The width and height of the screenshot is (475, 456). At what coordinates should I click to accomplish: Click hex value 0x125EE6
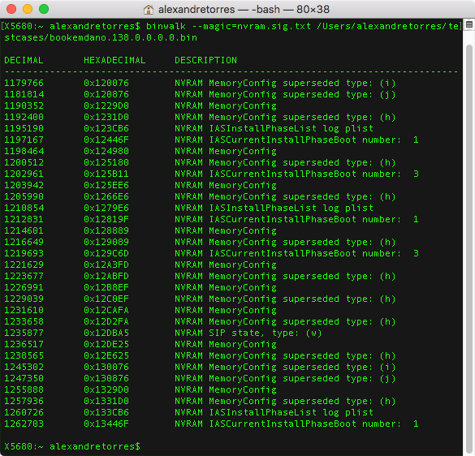click(x=106, y=185)
